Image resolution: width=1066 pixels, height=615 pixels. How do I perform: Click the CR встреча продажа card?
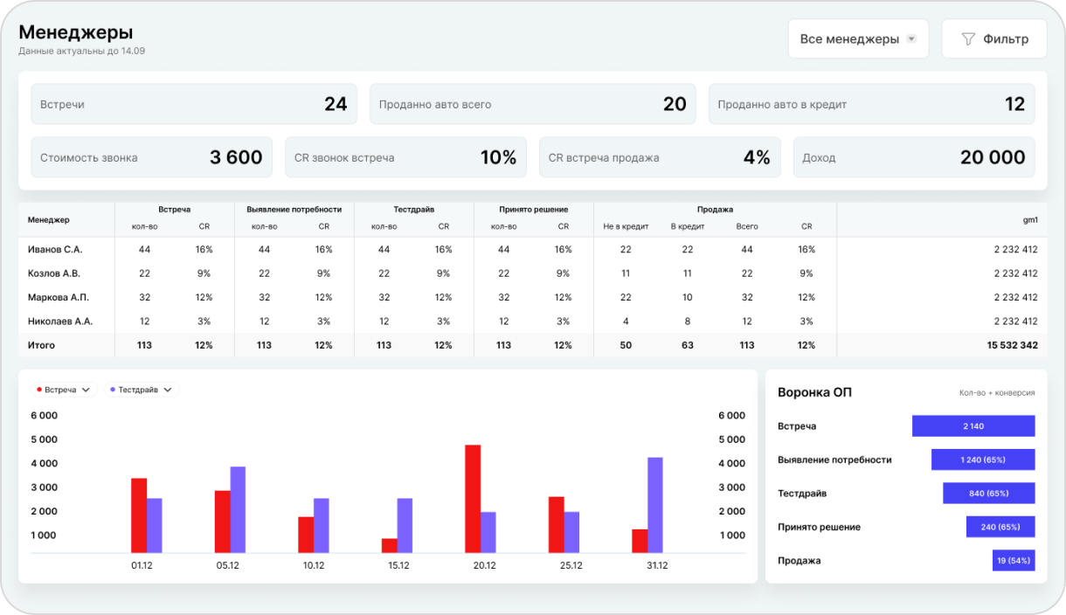(660, 157)
